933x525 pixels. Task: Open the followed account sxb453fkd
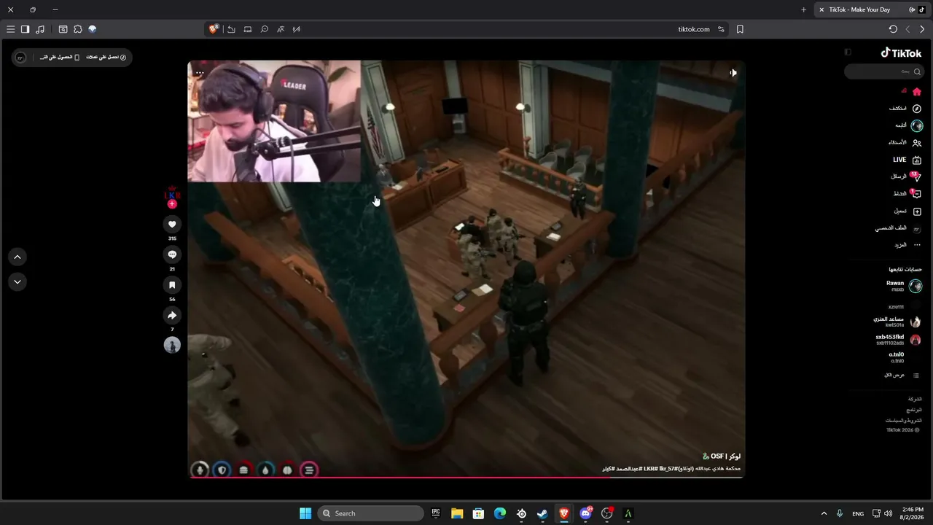click(898, 340)
